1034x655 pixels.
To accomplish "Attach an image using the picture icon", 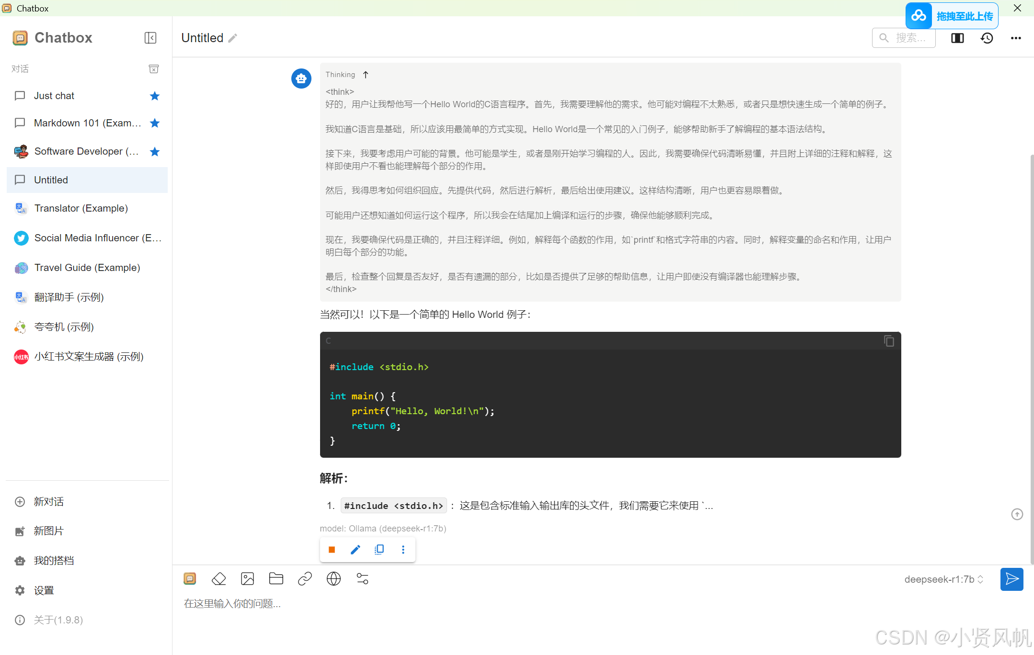I will pyautogui.click(x=247, y=579).
